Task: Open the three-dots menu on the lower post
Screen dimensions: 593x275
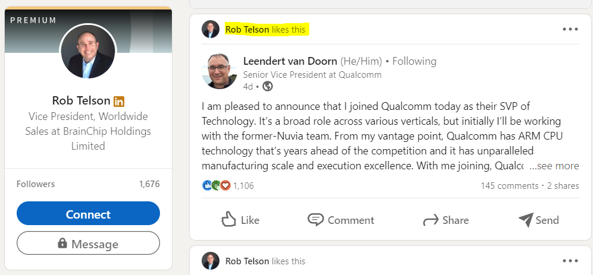Action: coord(570,261)
